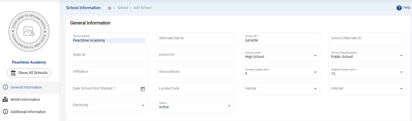The height and width of the screenshot is (121, 412).
Task: Click the Date School First Started field
Action: 109,89
